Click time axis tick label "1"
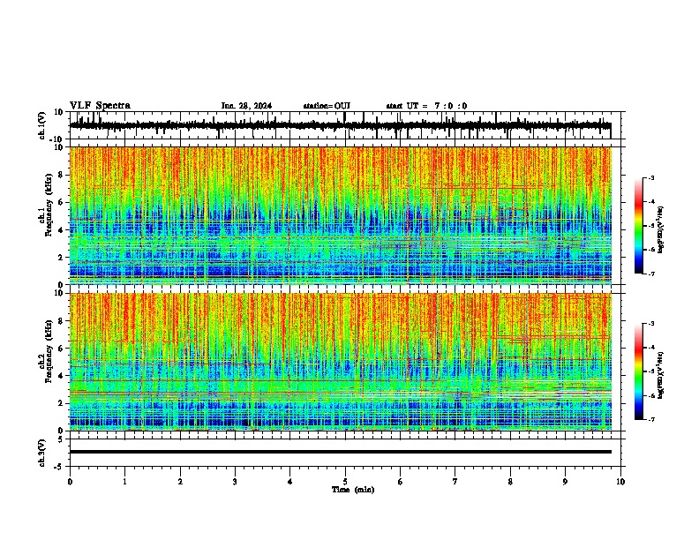The image size is (699, 540). click(124, 482)
